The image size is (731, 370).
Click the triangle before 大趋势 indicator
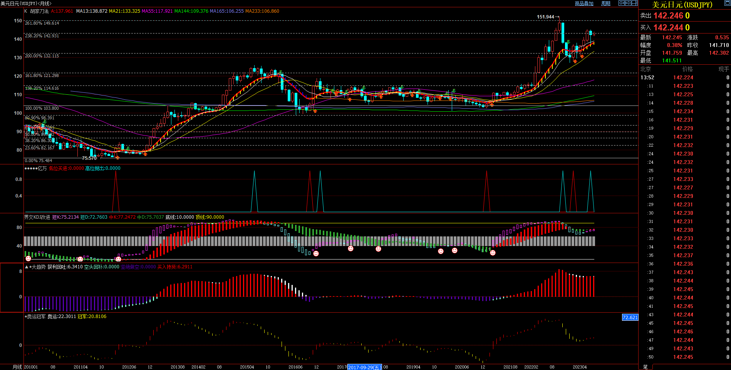(x=27, y=267)
